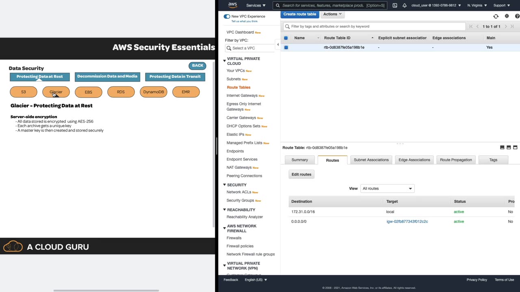Image resolution: width=520 pixels, height=292 pixels.
Task: Open AWS CloudShell terminal icon
Action: 394,5
